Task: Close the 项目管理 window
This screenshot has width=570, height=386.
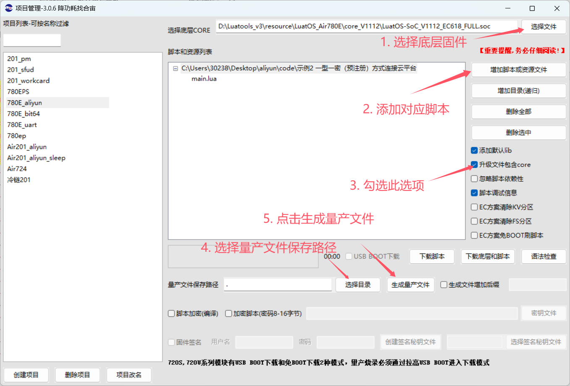Action: coord(557,8)
